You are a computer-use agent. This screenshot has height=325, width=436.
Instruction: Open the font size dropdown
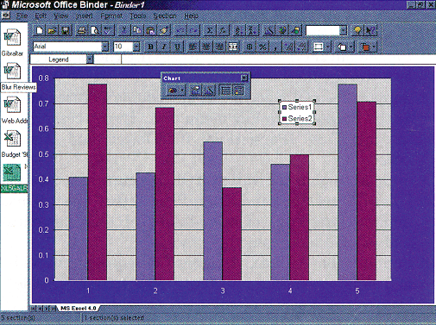(x=136, y=47)
